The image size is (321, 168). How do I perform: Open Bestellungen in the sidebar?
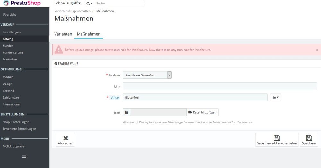pos(12,32)
